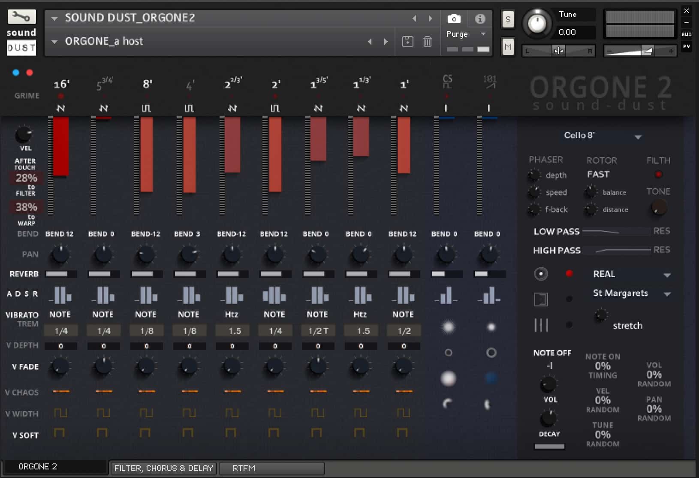Screen dimensions: 699x478
Task: Switch to the ORGONE 2 tab
Action: pyautogui.click(x=55, y=467)
